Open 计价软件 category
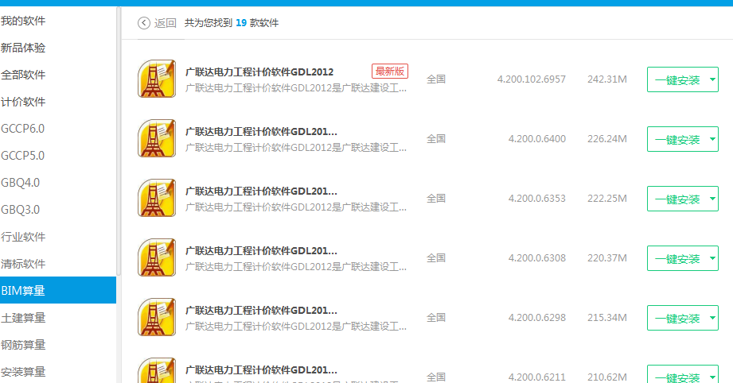 point(23,103)
